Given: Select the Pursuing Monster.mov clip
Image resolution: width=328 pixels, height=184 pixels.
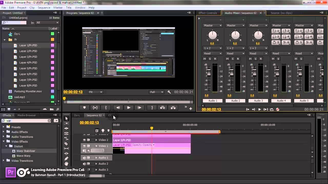Looking at the screenshot, I should pyautogui.click(x=28, y=91).
